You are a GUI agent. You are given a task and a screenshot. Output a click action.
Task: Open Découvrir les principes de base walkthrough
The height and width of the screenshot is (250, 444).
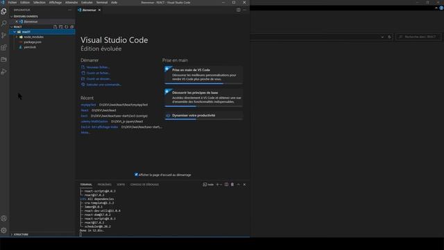203,98
